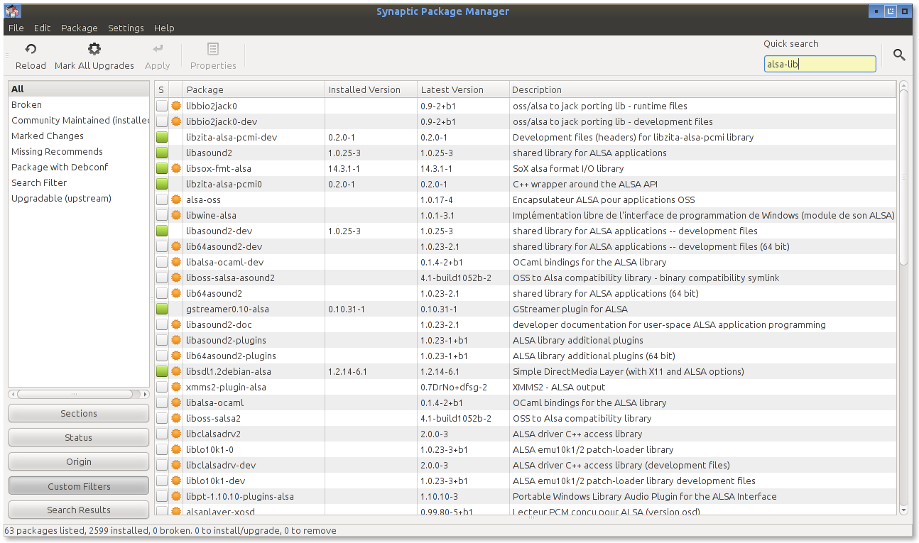
Task: Open the Help menu
Action: tap(164, 28)
